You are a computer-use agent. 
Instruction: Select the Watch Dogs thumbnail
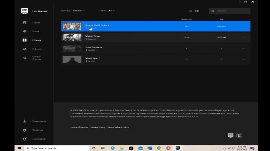72,37
